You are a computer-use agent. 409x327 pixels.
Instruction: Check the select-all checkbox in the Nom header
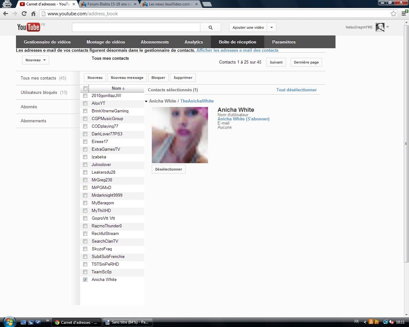click(x=85, y=88)
